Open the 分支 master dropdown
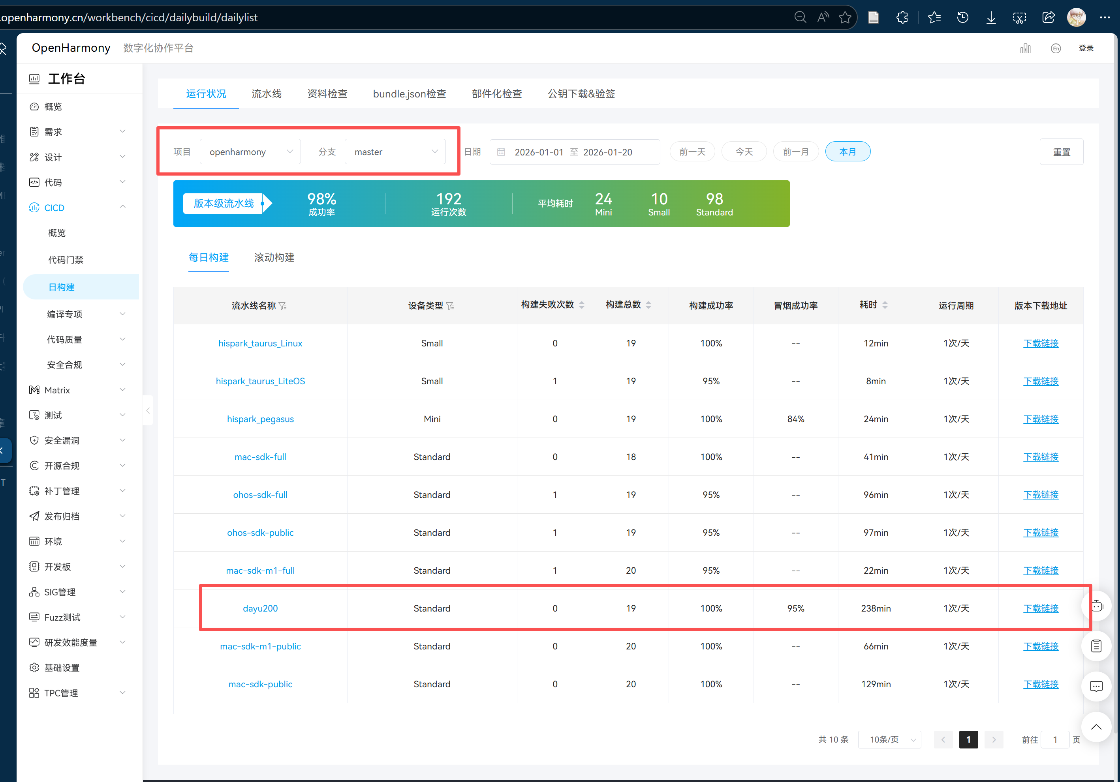This screenshot has width=1120, height=782. point(395,152)
